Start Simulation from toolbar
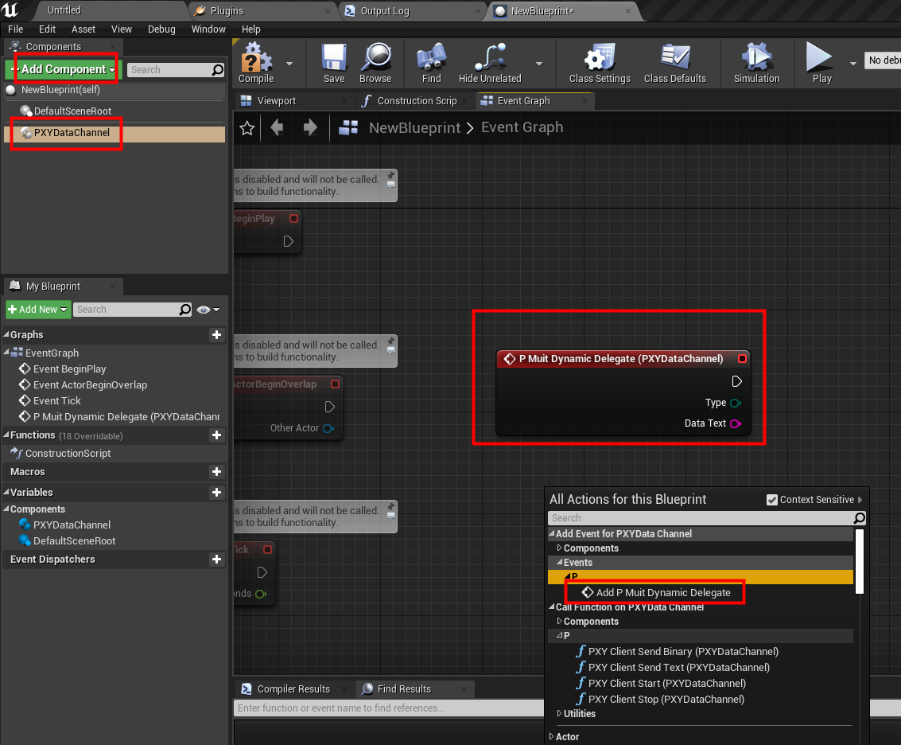 (x=756, y=62)
